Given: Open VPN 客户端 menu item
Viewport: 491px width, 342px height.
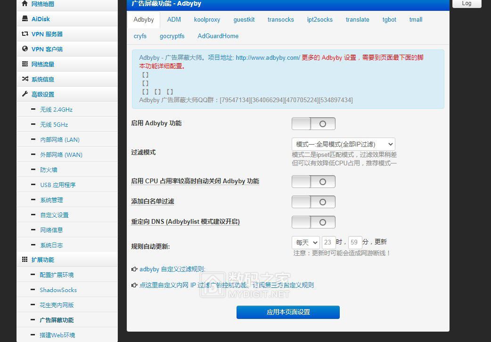Looking at the screenshot, I should (x=67, y=49).
